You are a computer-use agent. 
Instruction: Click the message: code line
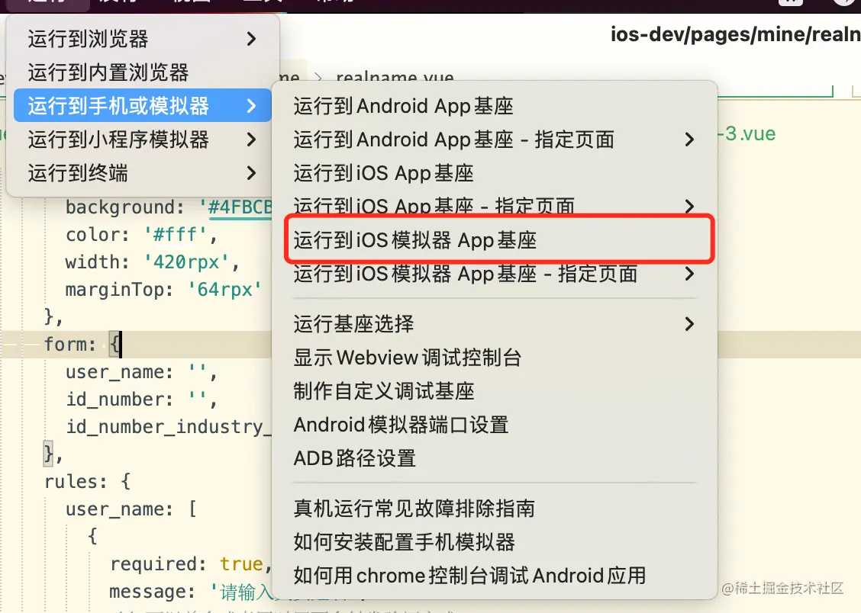coord(191,591)
